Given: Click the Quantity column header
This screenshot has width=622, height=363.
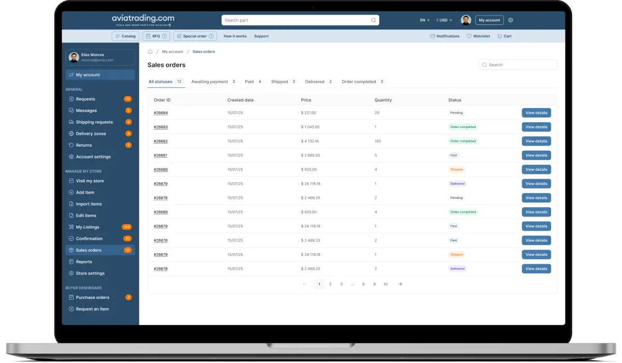Looking at the screenshot, I should pos(383,100).
